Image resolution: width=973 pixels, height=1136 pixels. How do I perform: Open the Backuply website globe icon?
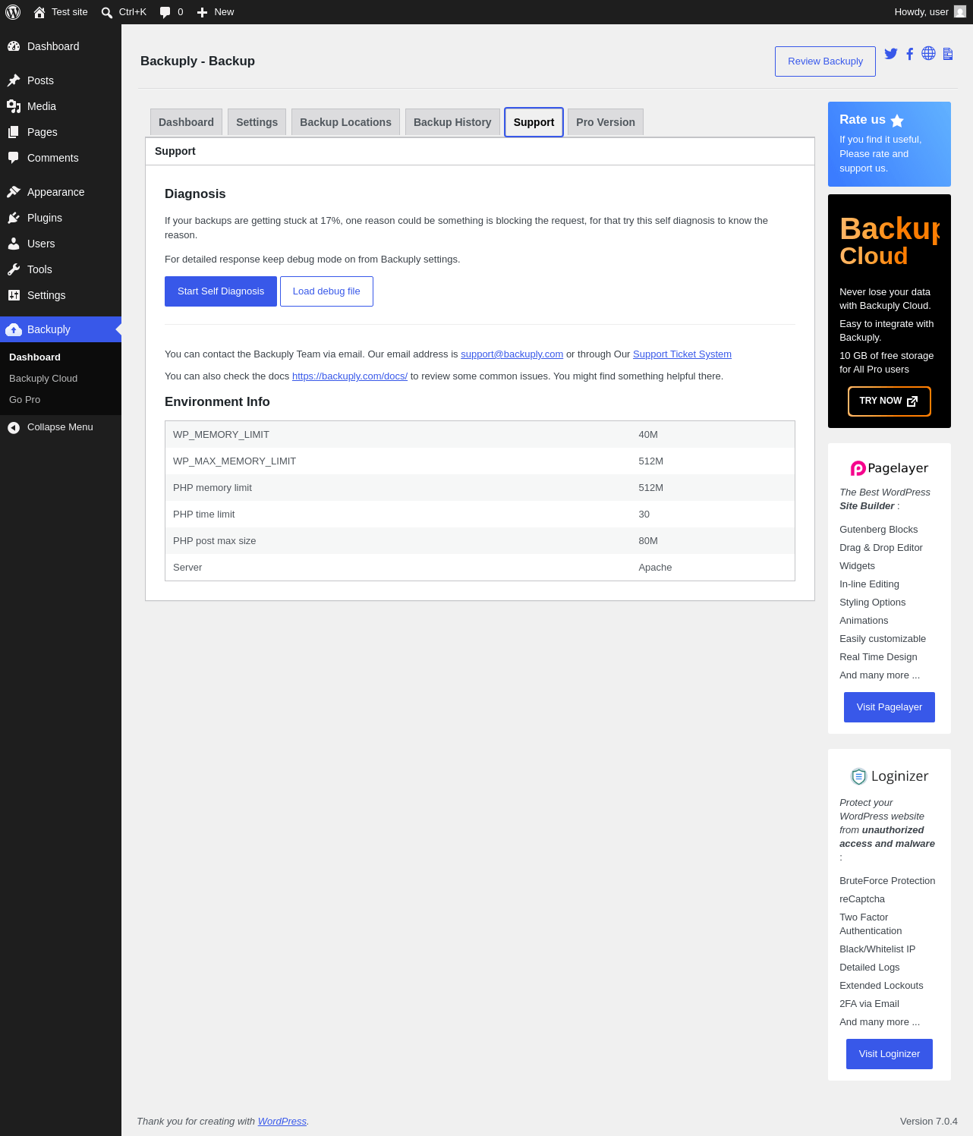pos(928,53)
